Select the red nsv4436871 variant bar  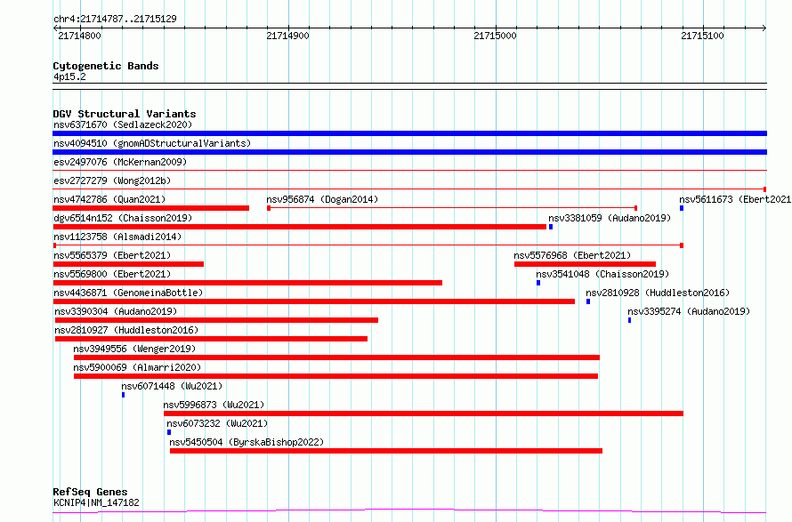click(313, 301)
